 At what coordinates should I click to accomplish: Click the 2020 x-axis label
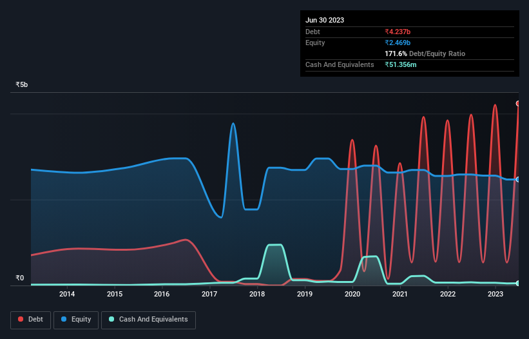pyautogui.click(x=352, y=294)
